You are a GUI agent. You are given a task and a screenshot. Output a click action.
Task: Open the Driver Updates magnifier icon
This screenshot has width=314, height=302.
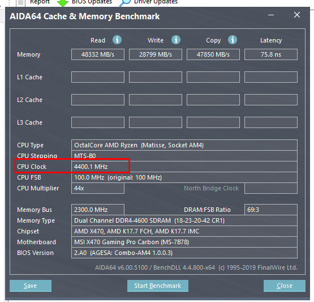click(x=125, y=3)
